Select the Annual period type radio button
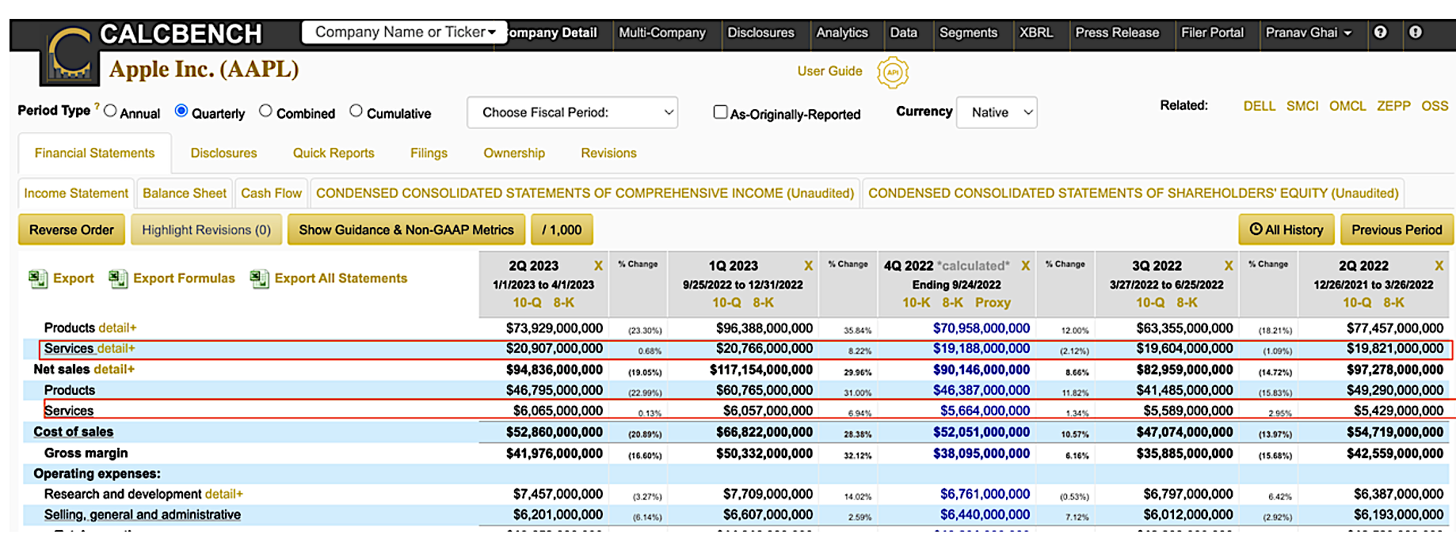The width and height of the screenshot is (1456, 538). (110, 112)
